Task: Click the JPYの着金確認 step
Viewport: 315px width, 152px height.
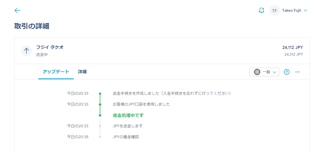Action: (x=126, y=137)
